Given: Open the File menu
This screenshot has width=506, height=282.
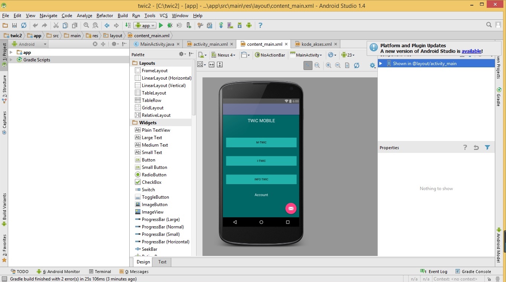Looking at the screenshot, I should tap(6, 16).
